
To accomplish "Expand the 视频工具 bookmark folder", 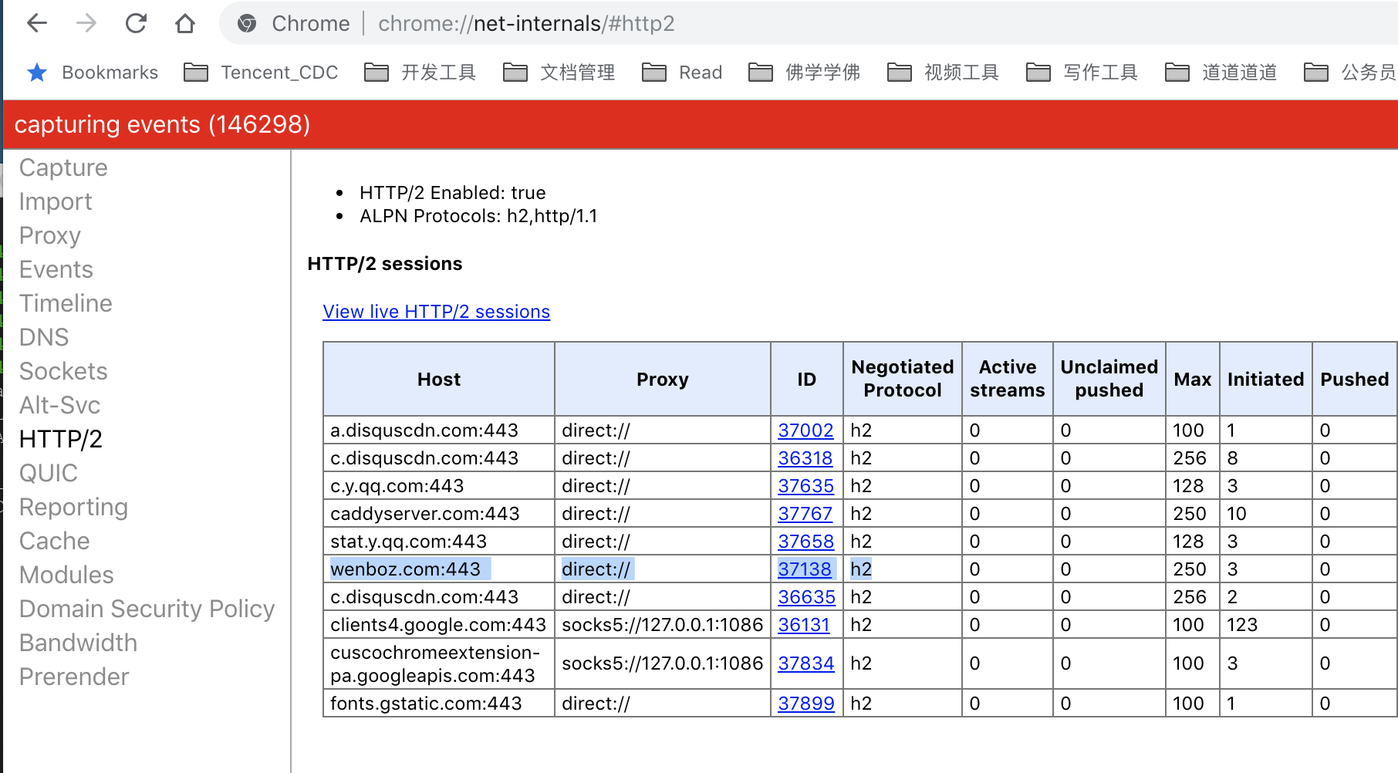I will tap(944, 73).
